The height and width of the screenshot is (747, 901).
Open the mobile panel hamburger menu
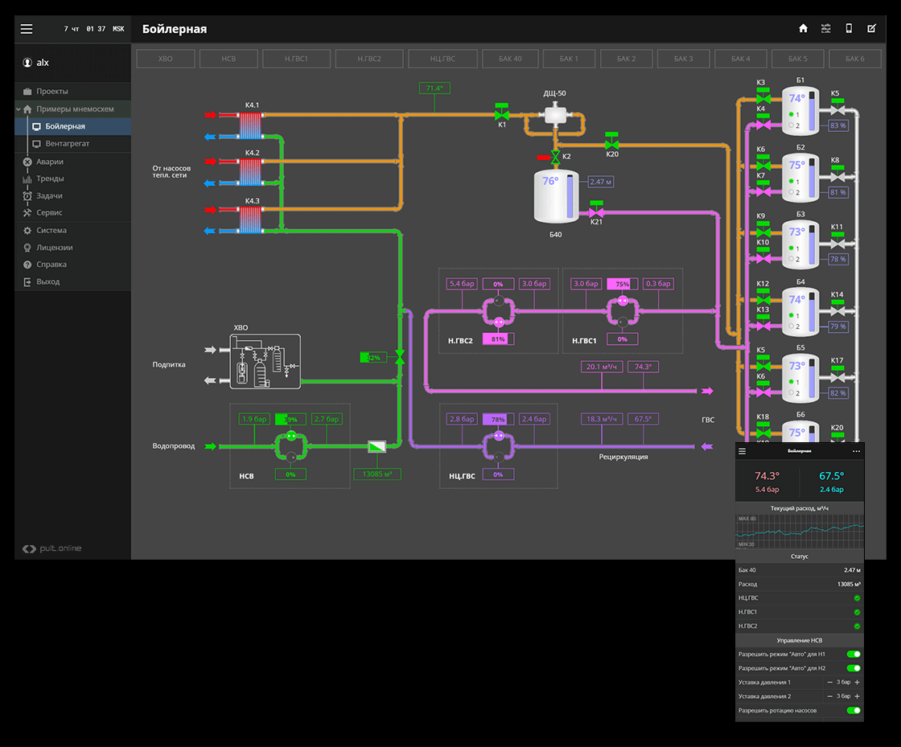tap(742, 451)
